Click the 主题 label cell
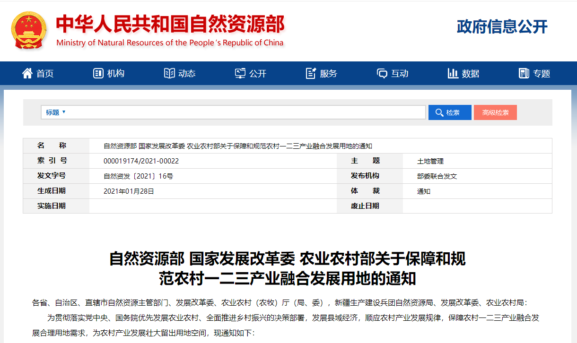The width and height of the screenshot is (577, 343). 370,161
